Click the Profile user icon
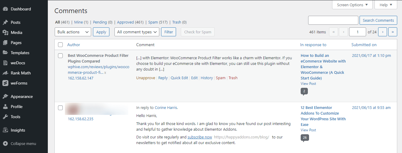Image resolution: width=402 pixels, height=153 pixels. [5, 107]
